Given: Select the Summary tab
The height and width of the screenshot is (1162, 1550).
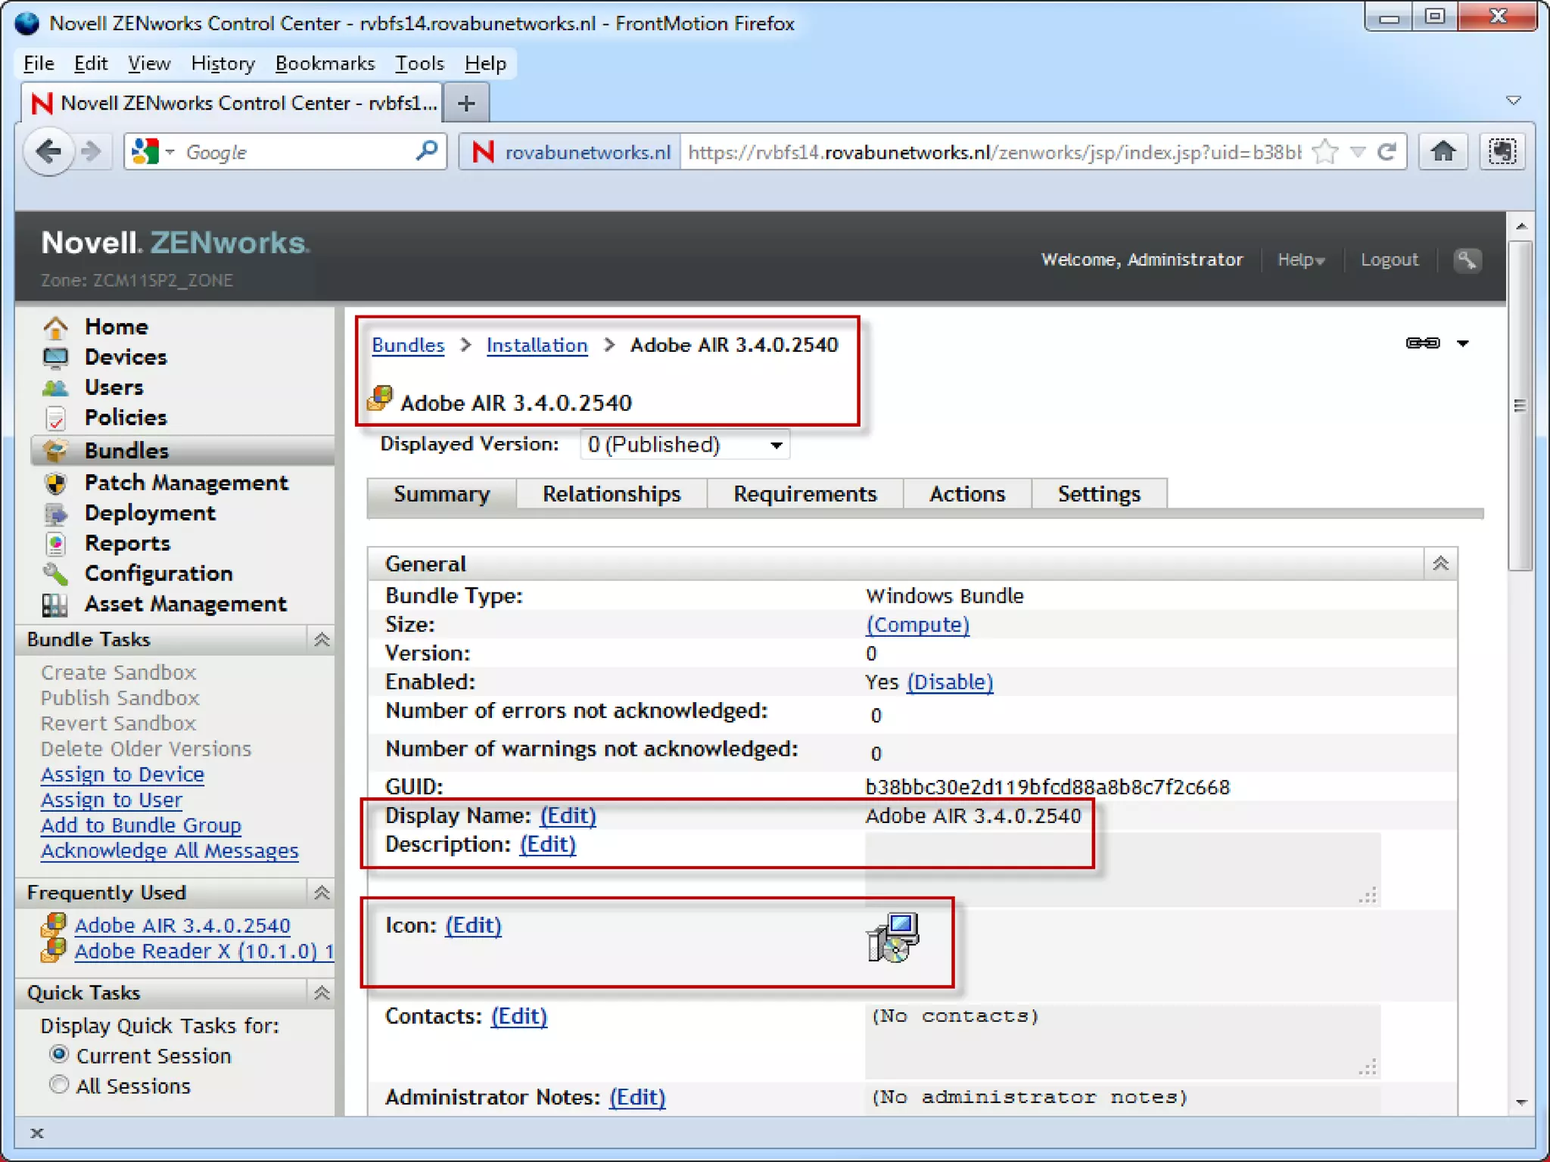Looking at the screenshot, I should (x=441, y=494).
